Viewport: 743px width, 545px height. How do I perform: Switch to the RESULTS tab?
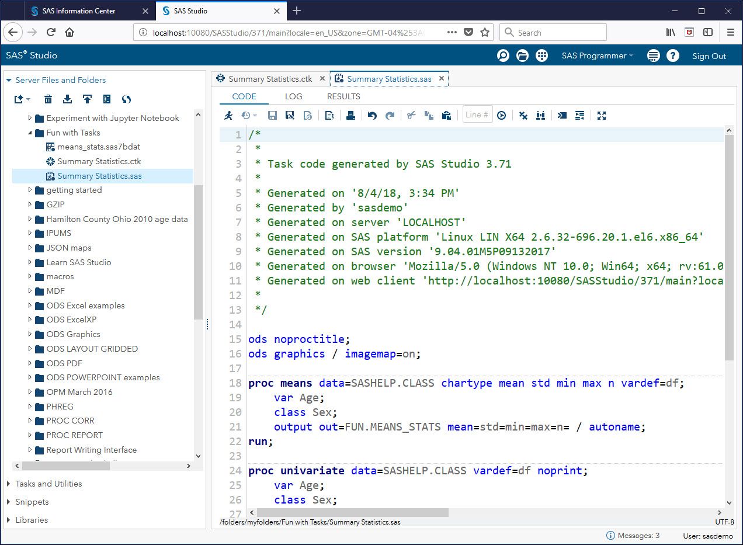343,96
